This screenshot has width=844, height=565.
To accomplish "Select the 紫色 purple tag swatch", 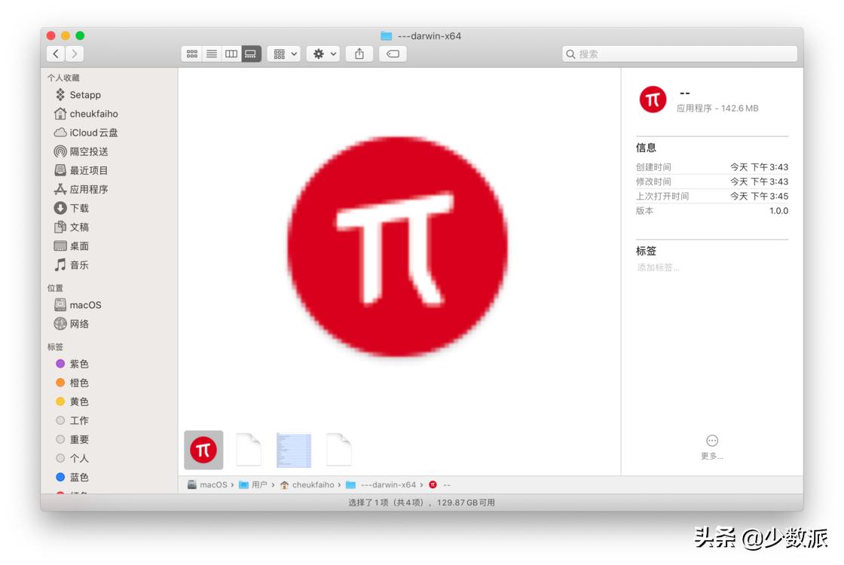I will pos(60,364).
